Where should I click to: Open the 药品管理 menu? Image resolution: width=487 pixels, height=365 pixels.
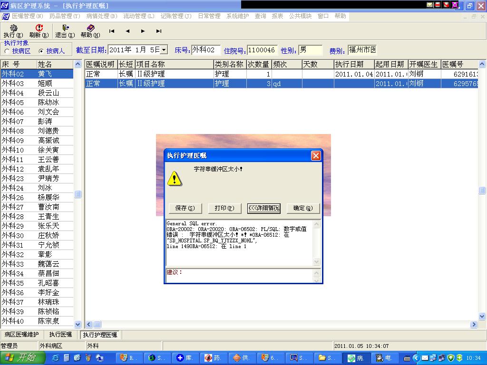[65, 16]
